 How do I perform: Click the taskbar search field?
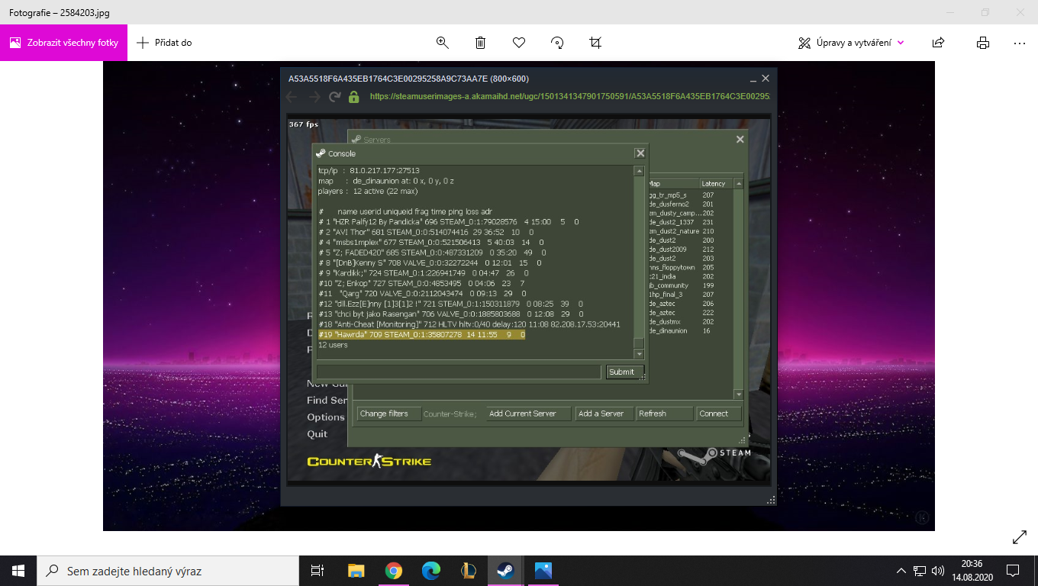(x=168, y=571)
